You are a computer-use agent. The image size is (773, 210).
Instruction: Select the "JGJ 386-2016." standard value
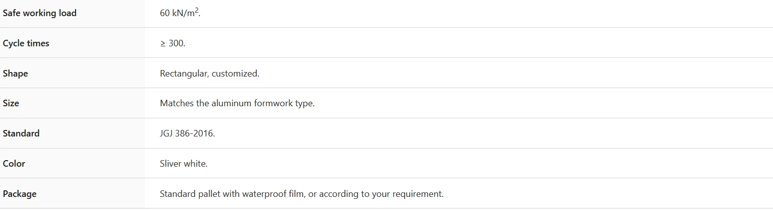pos(187,133)
